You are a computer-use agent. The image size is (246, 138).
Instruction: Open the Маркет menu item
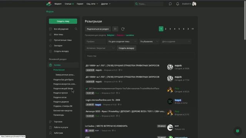point(58,4)
